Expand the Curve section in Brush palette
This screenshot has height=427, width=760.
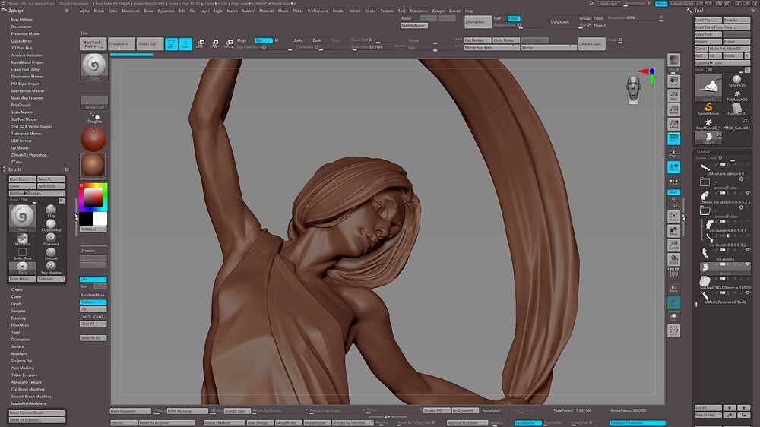pos(17,296)
